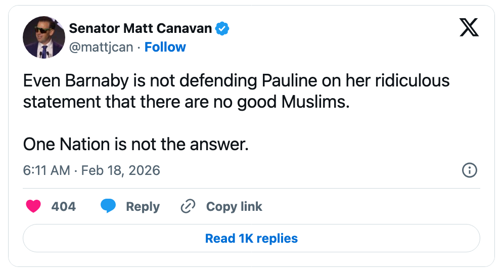Click the blue verified badge

coord(222,29)
